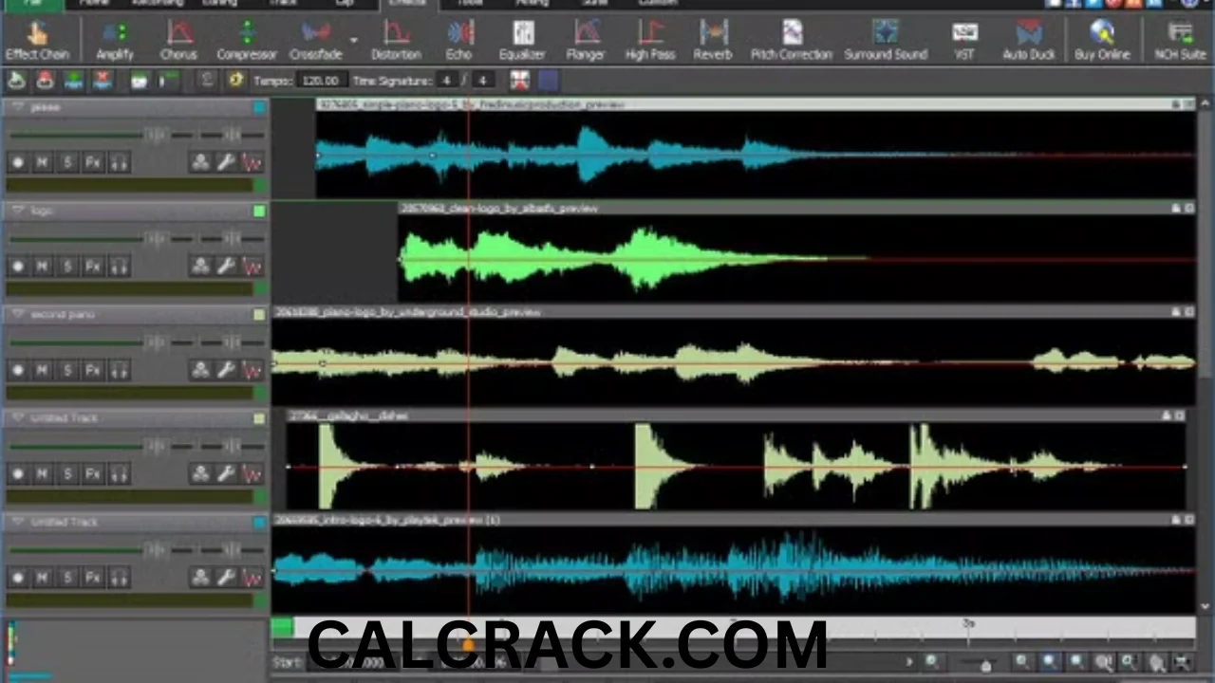Click the zoom in magnifier at the bottom

pyautogui.click(x=1022, y=663)
